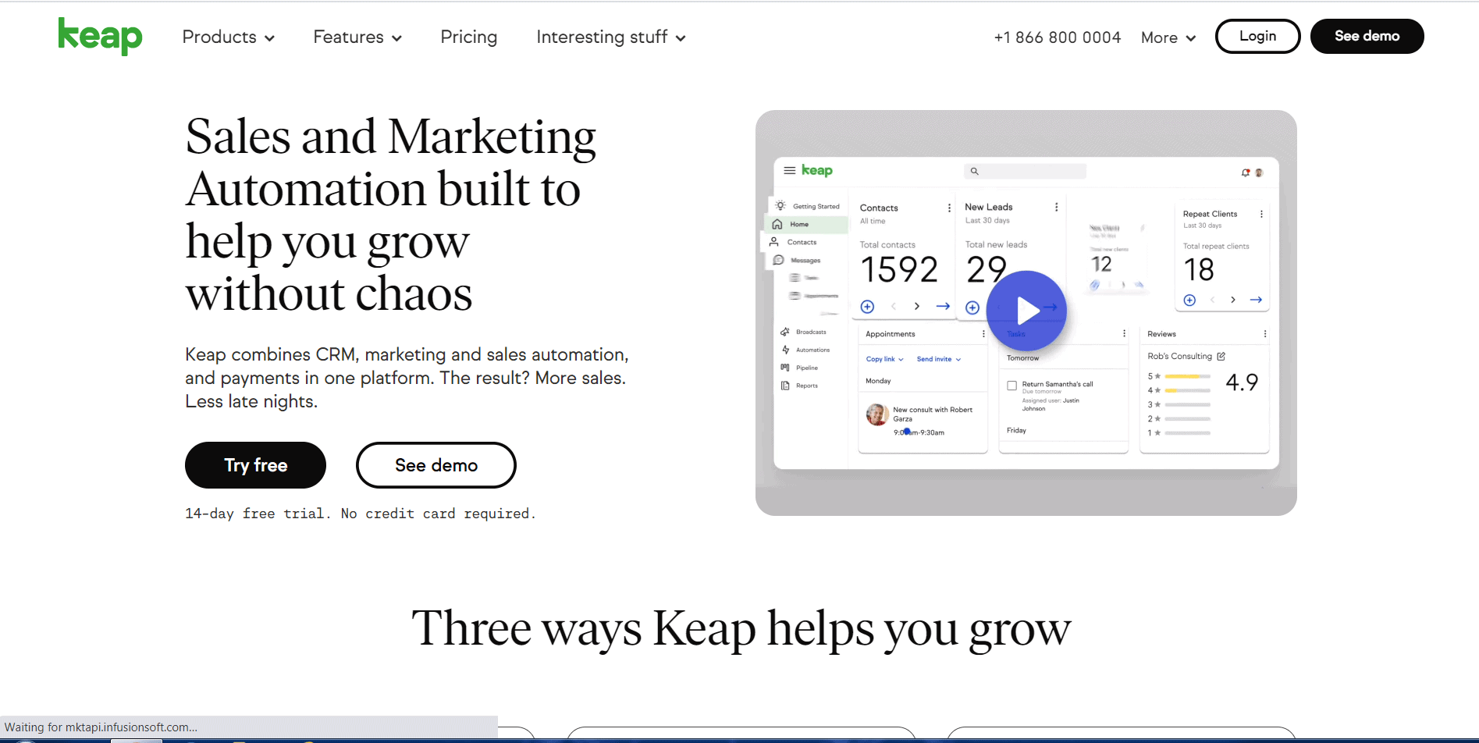Open the More dropdown in the header
The height and width of the screenshot is (743, 1479).
(1168, 37)
